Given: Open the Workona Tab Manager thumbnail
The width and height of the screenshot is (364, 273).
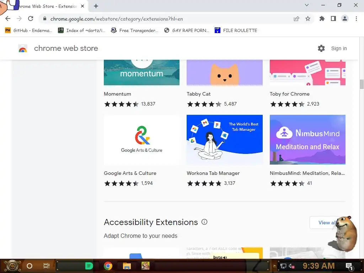Looking at the screenshot, I should point(225,140).
